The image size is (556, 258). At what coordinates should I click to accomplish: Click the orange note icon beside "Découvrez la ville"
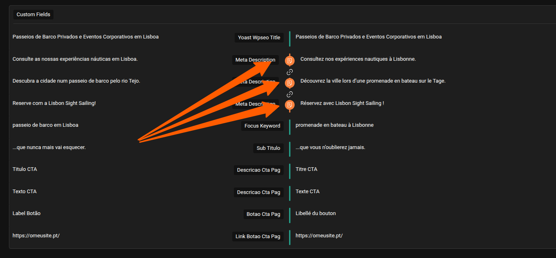289,83
